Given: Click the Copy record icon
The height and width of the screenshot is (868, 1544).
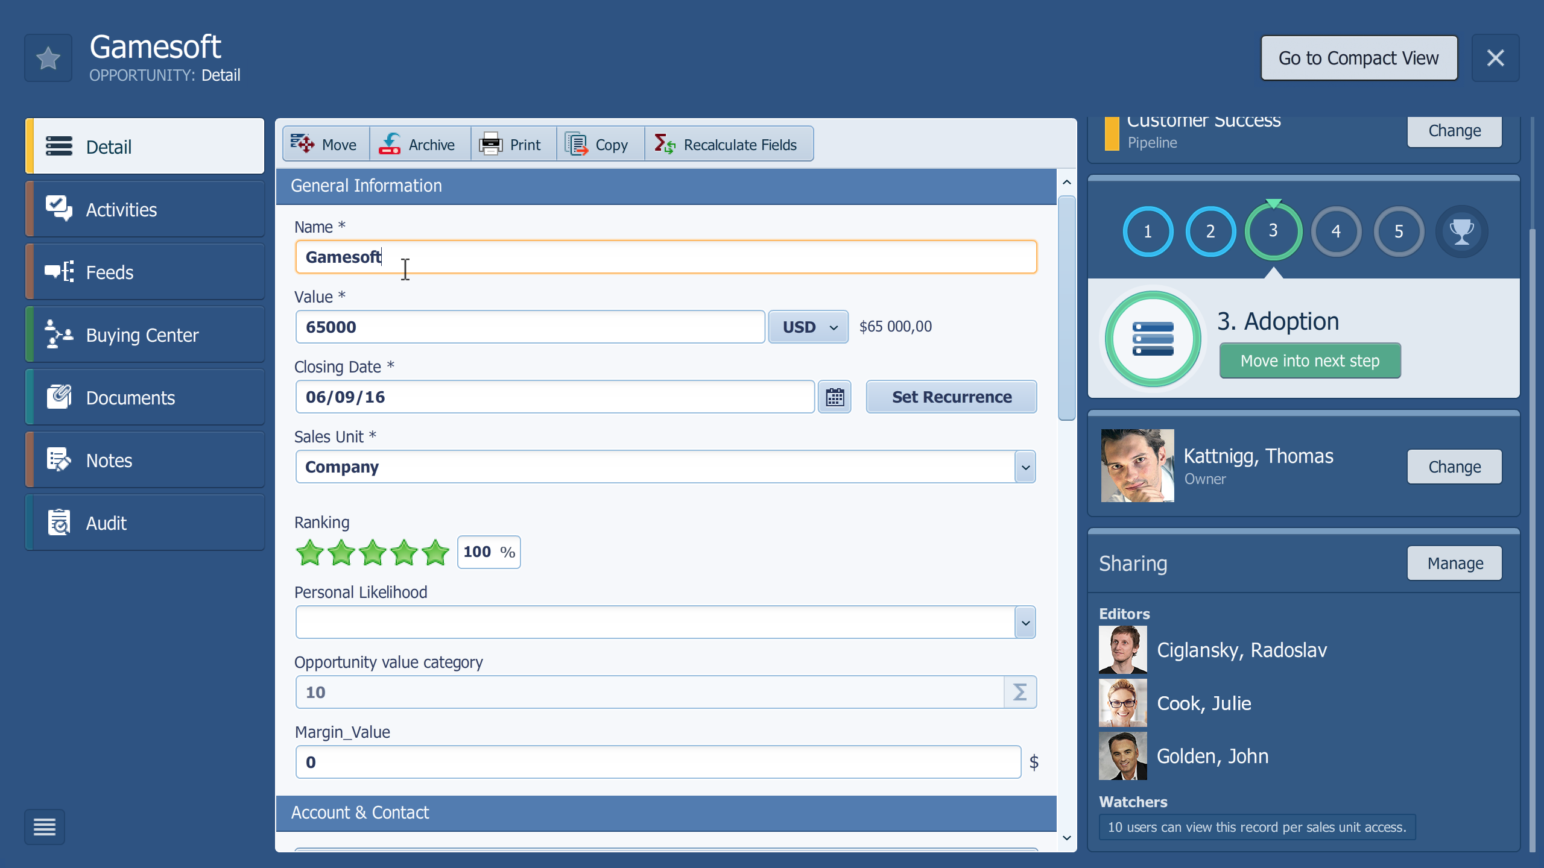Looking at the screenshot, I should 577,144.
